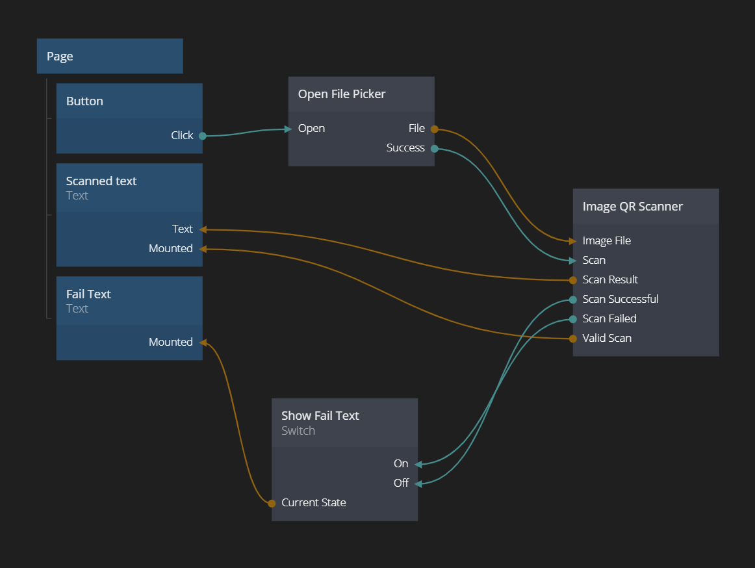Click the Current State port dot
Image resolution: width=755 pixels, height=568 pixels.
[272, 503]
